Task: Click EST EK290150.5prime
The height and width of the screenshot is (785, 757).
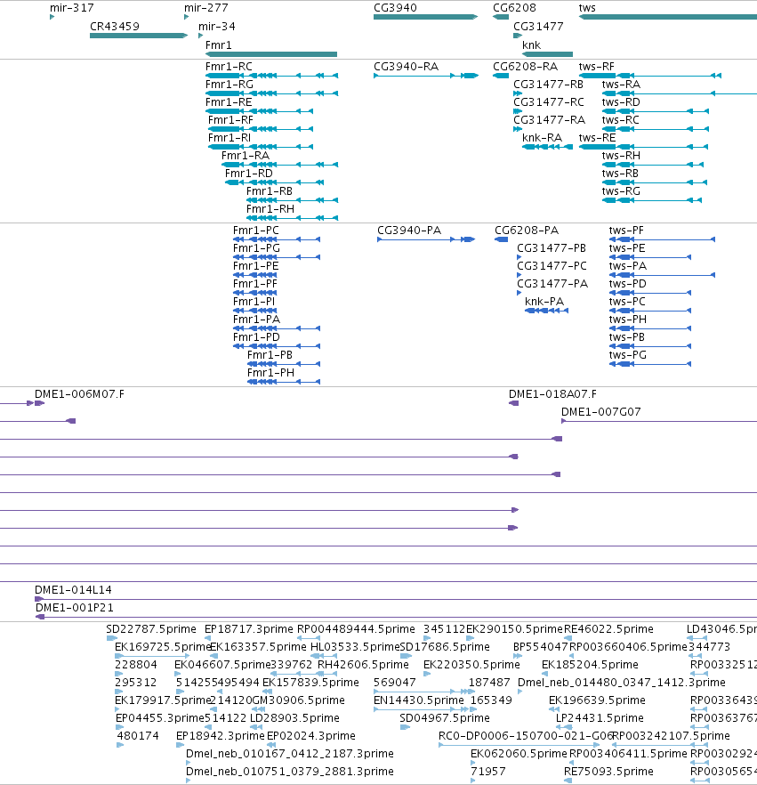Action: coord(514,628)
